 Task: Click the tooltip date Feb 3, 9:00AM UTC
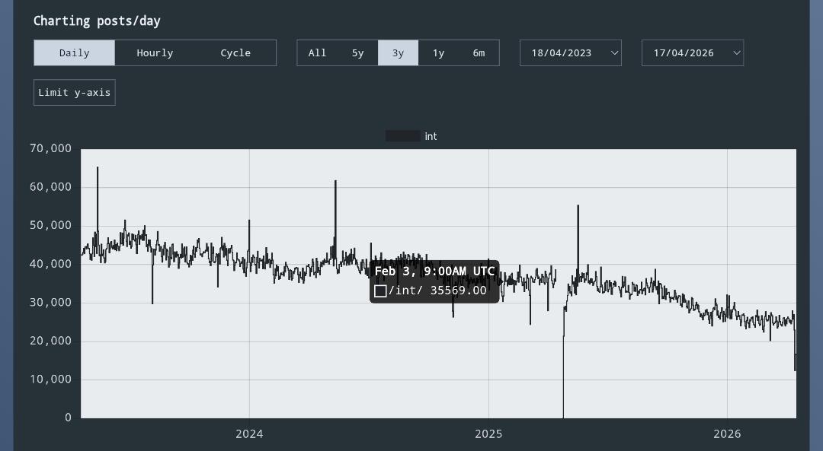pos(434,272)
